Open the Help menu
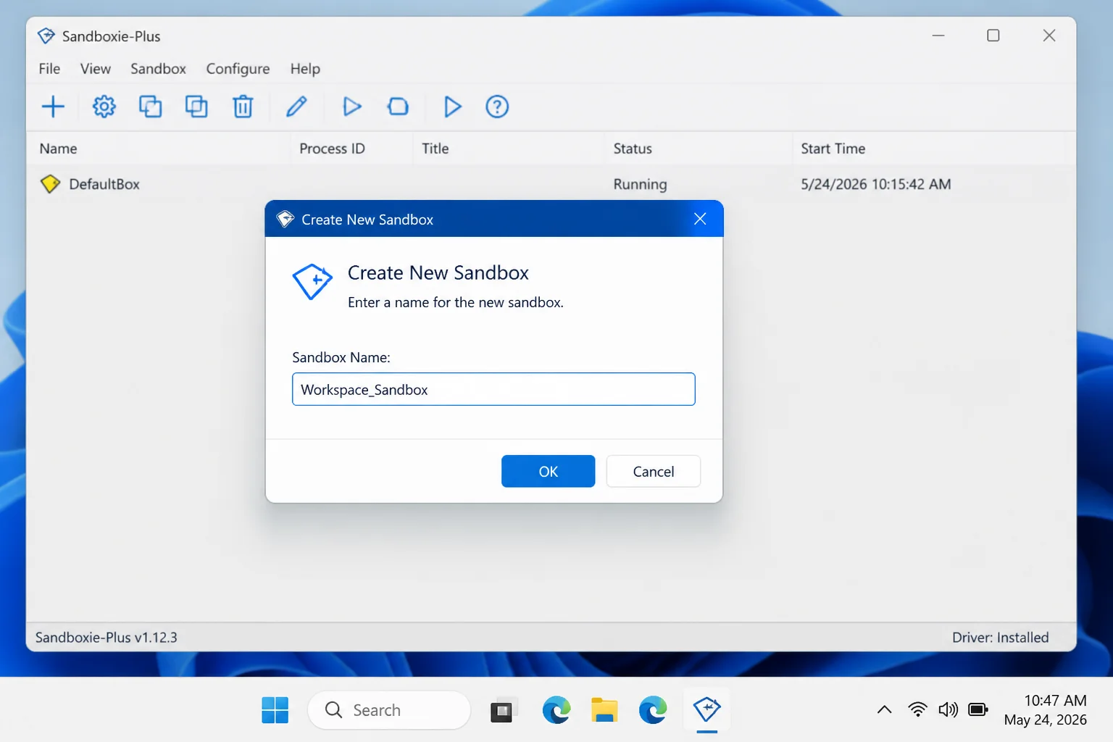Image resolution: width=1113 pixels, height=742 pixels. tap(305, 69)
